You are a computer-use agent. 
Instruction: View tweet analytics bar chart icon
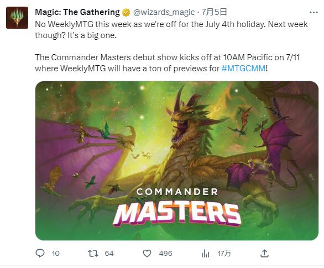click(x=205, y=253)
